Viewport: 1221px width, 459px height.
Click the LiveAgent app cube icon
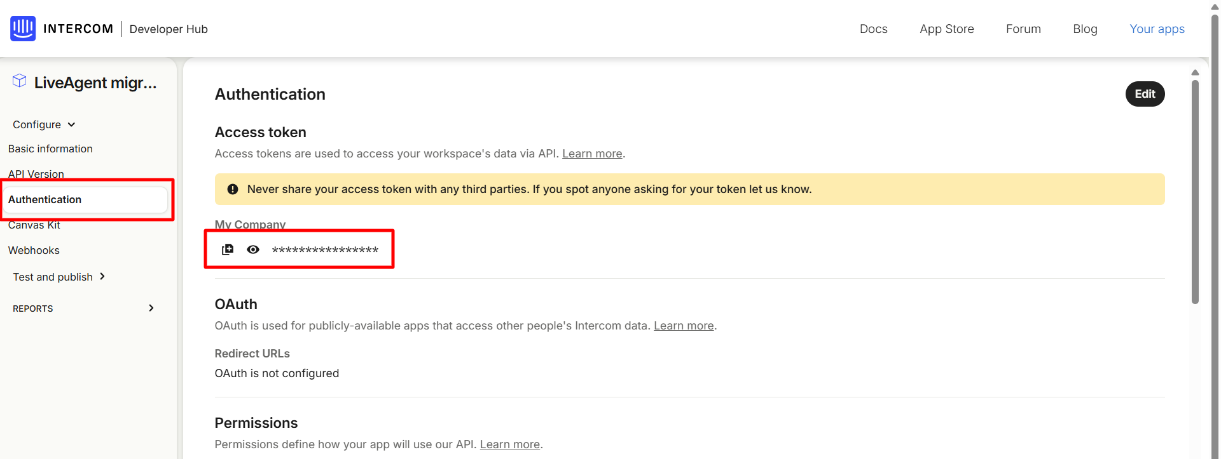(x=20, y=81)
